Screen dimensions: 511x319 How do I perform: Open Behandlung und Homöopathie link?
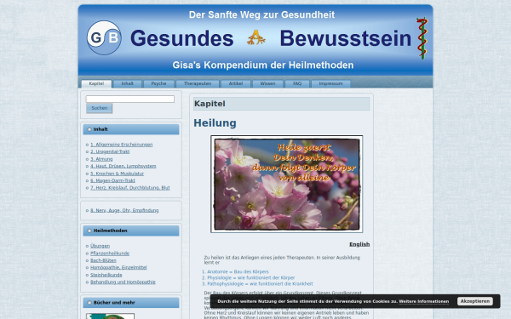(123, 282)
